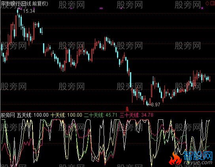Click the purple marker above the 15.34 peak candle

click(x=20, y=8)
